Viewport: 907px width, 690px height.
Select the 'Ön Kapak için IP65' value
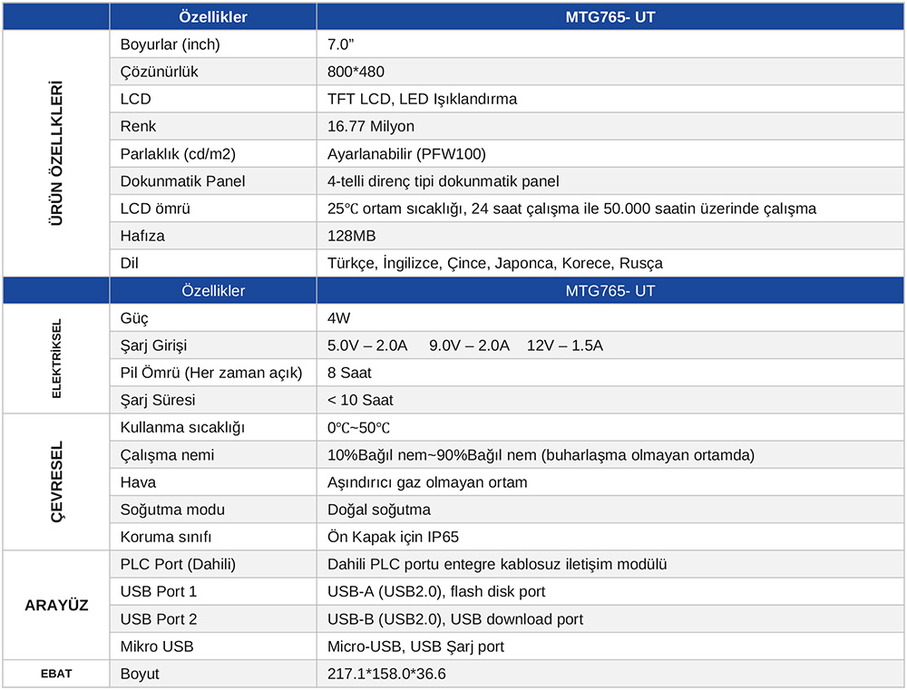tap(394, 537)
